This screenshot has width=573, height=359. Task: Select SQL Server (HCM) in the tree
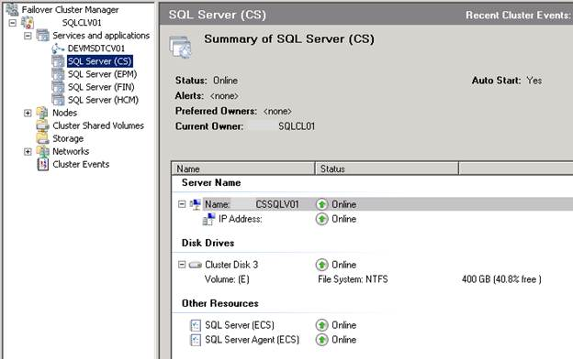pos(103,100)
